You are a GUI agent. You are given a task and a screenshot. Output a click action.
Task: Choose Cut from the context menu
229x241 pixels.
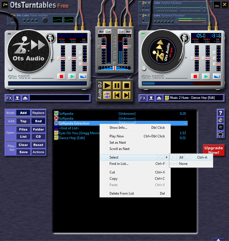pyautogui.click(x=136, y=172)
